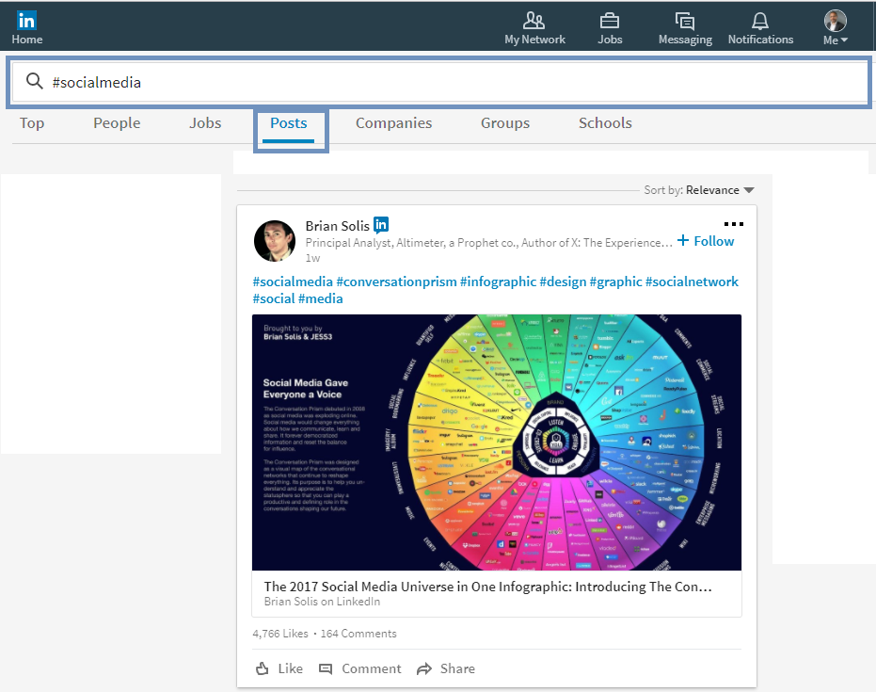
Task: Switch to the People tab
Action: [x=117, y=123]
